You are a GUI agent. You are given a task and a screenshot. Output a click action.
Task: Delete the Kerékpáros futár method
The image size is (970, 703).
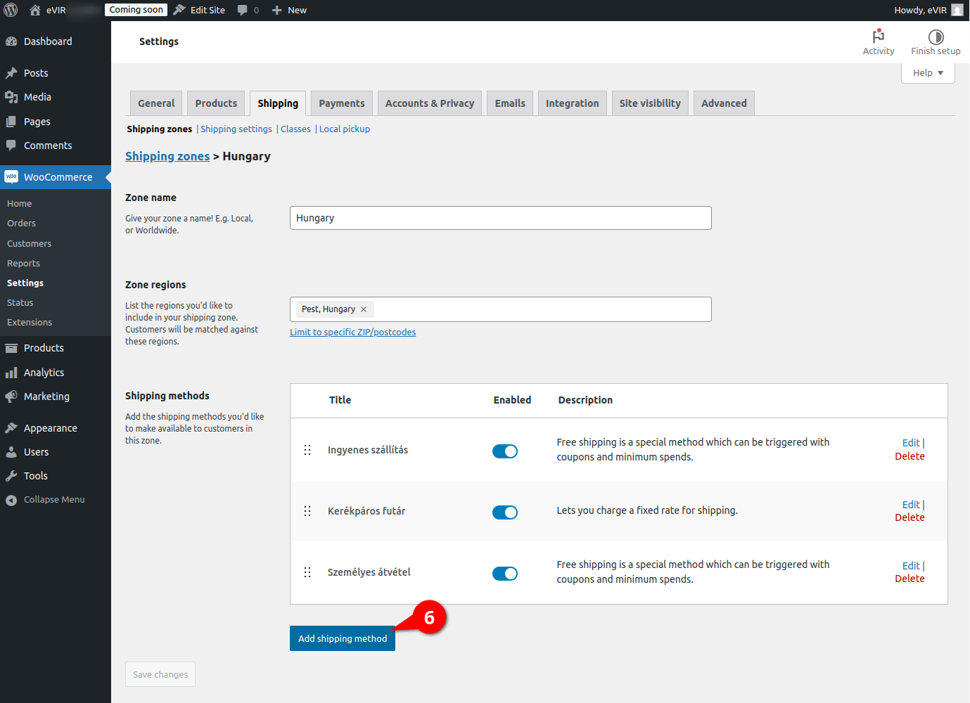coord(910,517)
